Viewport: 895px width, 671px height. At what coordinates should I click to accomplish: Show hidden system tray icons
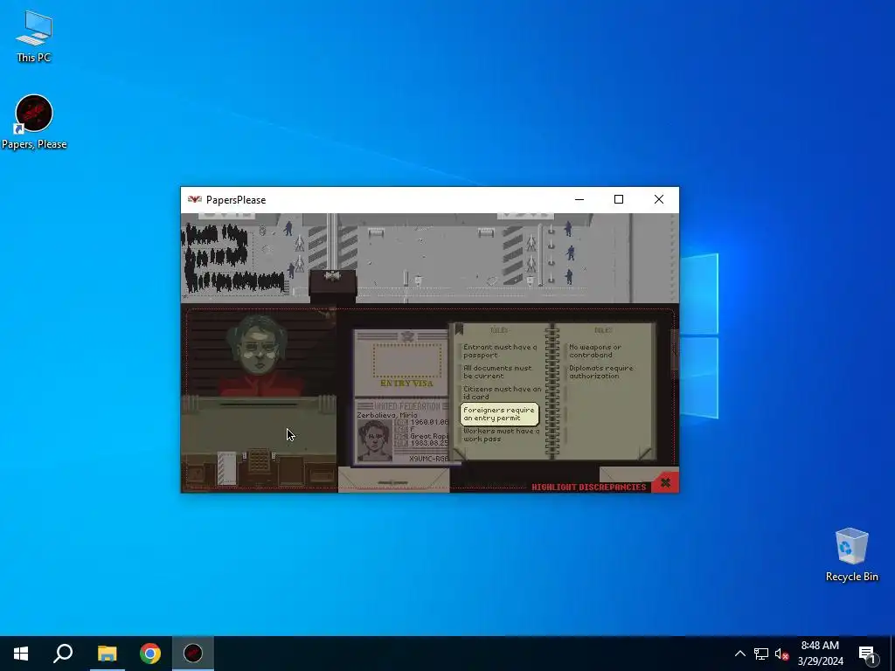coord(739,654)
